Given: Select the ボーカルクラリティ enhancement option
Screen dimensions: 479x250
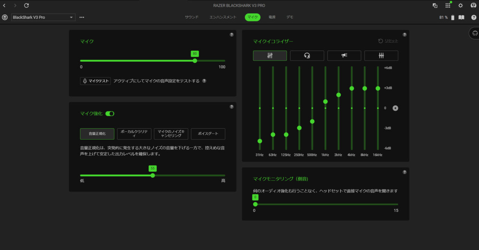Looking at the screenshot, I should pos(134,134).
